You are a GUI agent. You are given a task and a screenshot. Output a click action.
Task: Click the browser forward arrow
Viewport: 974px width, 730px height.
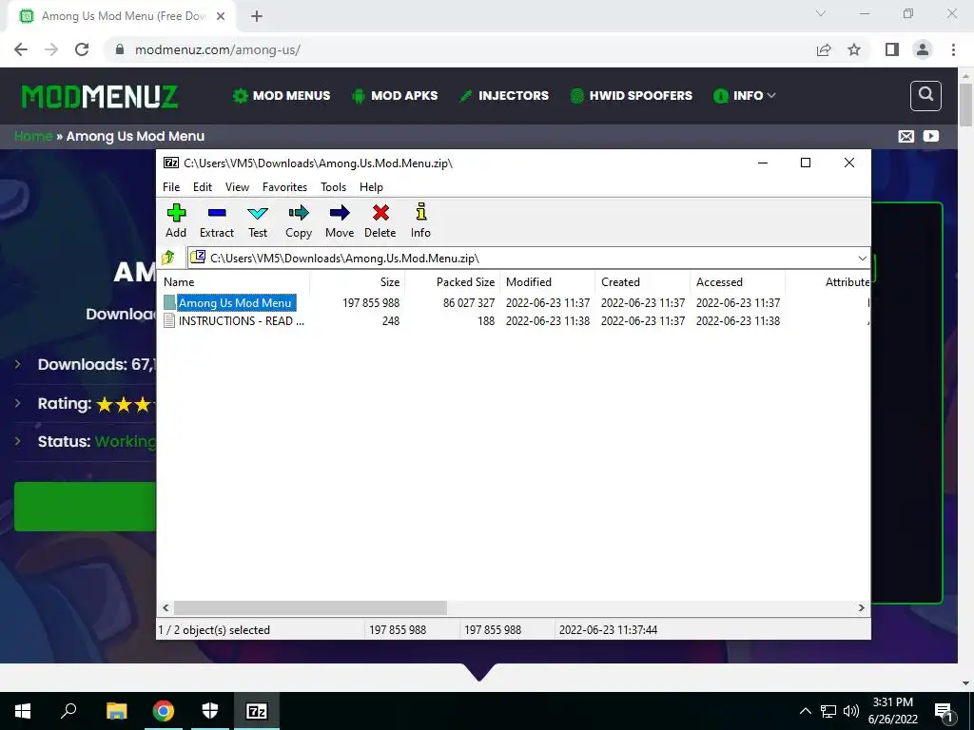pyautogui.click(x=51, y=49)
